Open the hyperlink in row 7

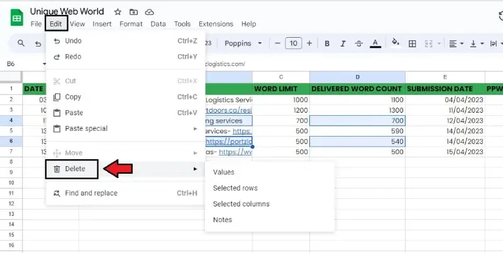point(235,152)
